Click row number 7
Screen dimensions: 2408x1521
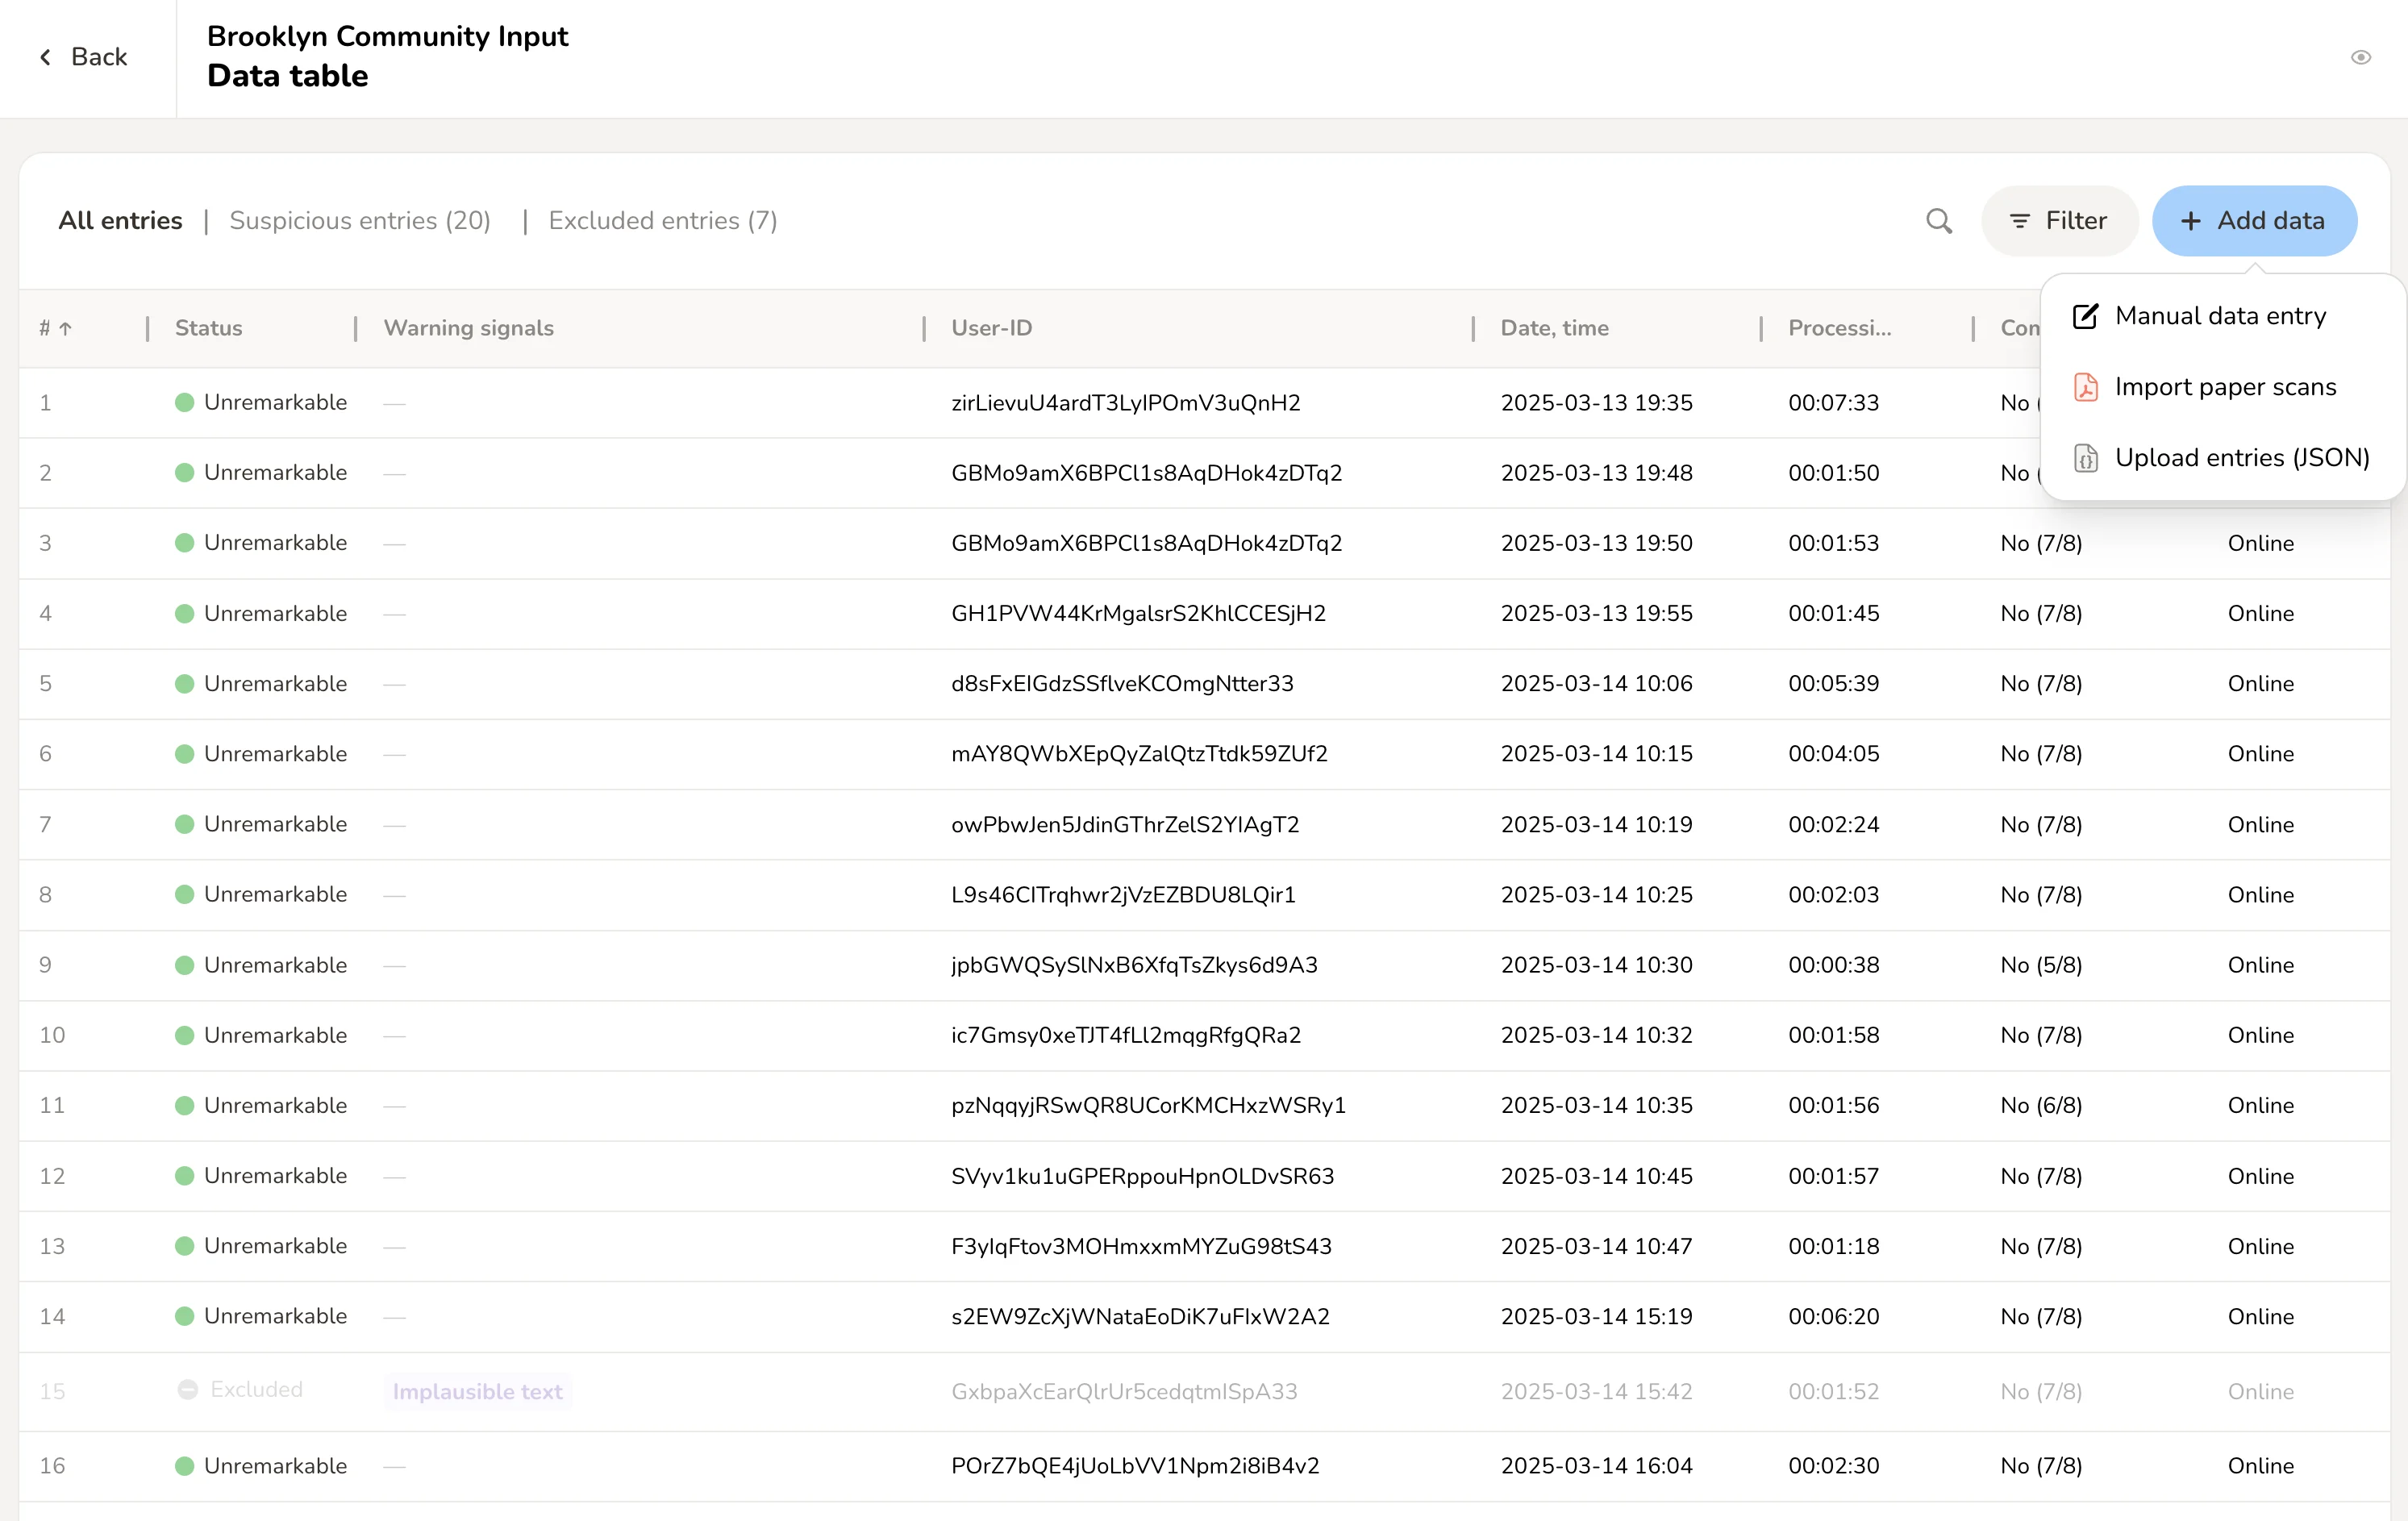tap(45, 825)
